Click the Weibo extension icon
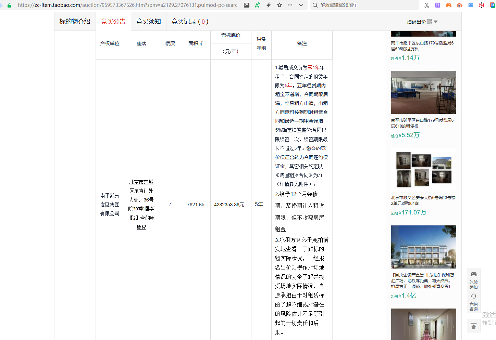This screenshot has height=340, width=496. pyautogui.click(x=459, y=5)
